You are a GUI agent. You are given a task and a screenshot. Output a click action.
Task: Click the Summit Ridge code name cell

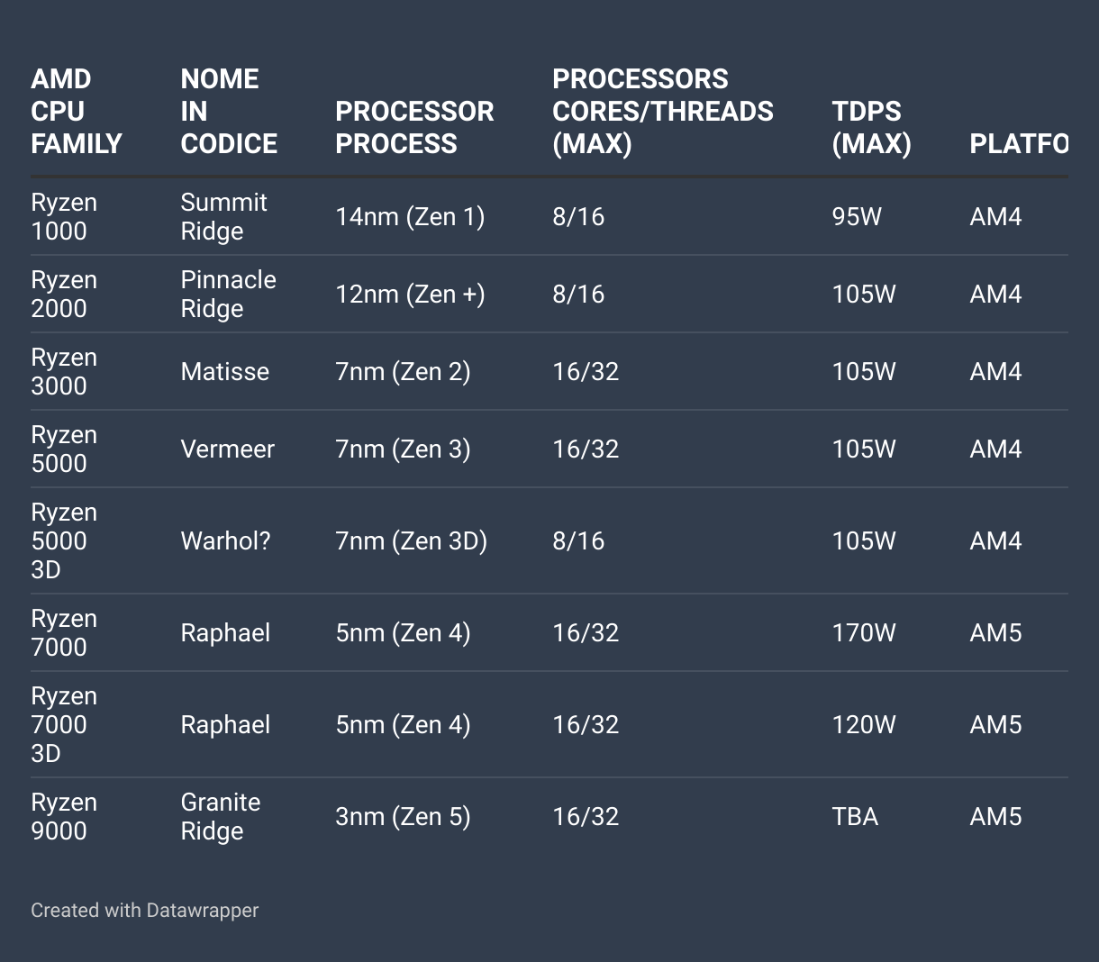223,216
